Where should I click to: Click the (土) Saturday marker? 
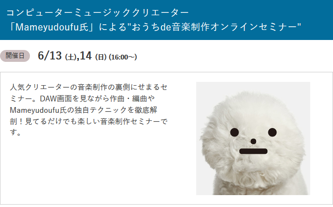click(71, 57)
